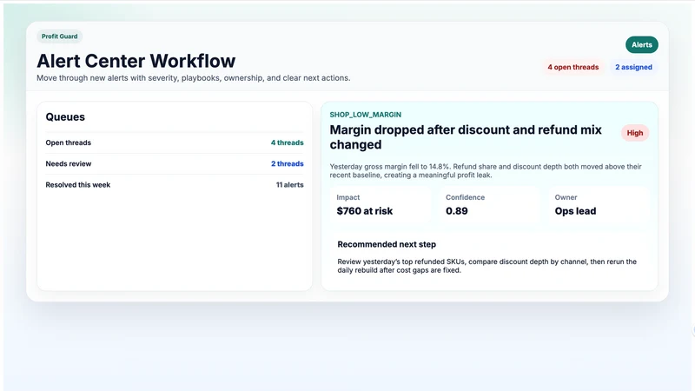
Task: Click the yesterday gross margin description text
Action: [x=486, y=170]
